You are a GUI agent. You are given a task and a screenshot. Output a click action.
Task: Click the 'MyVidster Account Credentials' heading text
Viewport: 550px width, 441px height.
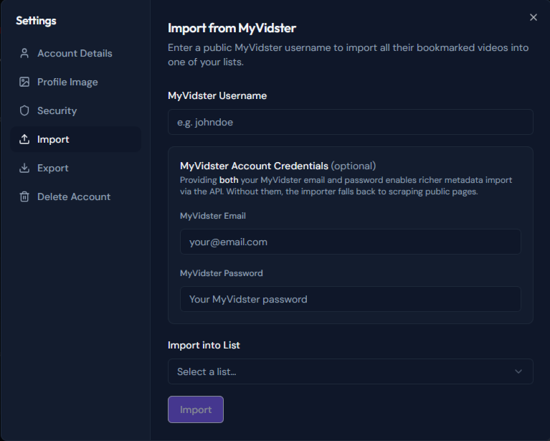(x=254, y=166)
